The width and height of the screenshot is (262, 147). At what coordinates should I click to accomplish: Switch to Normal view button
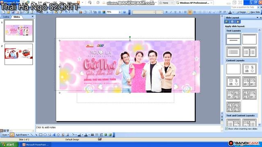tap(2, 131)
